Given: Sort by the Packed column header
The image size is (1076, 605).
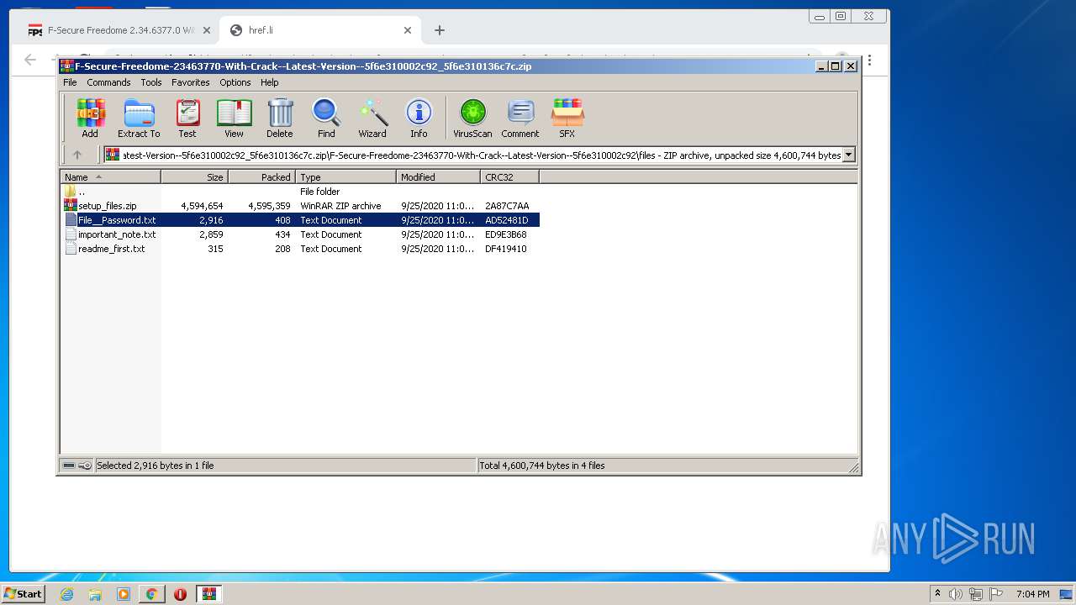Looking at the screenshot, I should pos(261,177).
